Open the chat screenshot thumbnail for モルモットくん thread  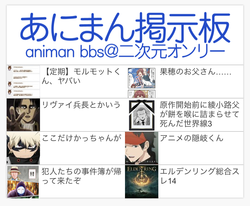[23, 81]
